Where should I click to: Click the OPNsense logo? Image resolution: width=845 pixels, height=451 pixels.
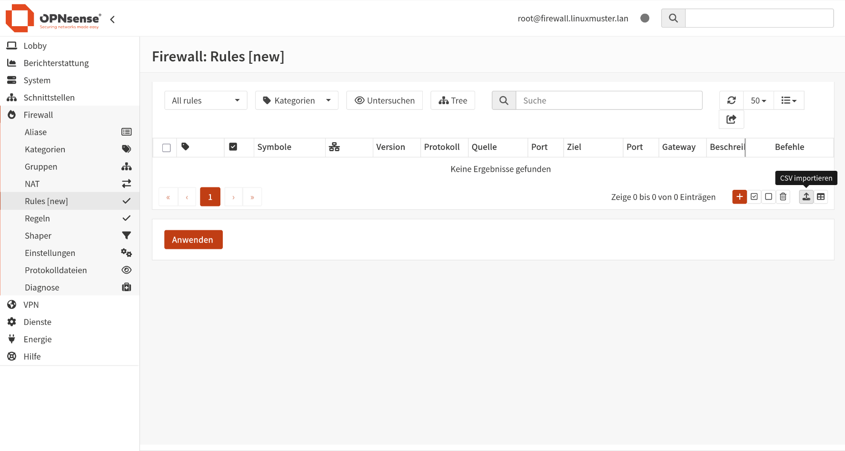pyautogui.click(x=53, y=19)
